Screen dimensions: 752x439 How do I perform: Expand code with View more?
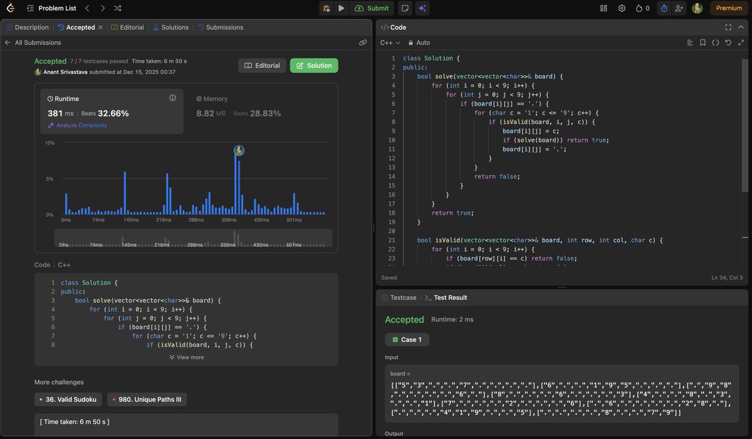pos(186,357)
